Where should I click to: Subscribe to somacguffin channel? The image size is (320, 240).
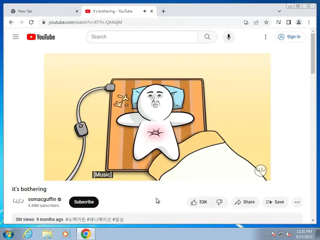(84, 202)
